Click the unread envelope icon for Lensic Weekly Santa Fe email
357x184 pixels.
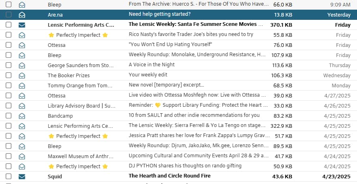[x=22, y=25]
